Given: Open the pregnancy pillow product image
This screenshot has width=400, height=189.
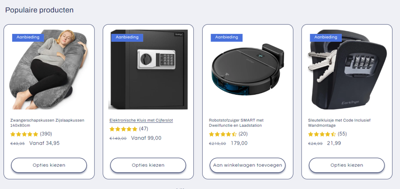Looking at the screenshot, I should tap(48, 69).
